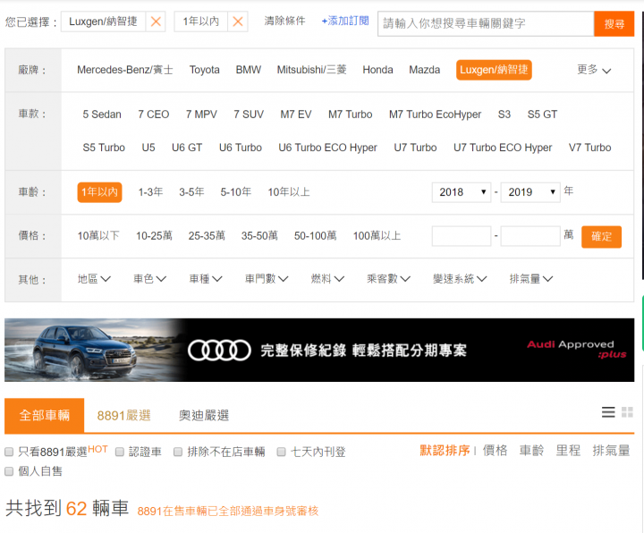This screenshot has width=644, height=533.
Task: Select the 7 CEO model
Action: 154,114
